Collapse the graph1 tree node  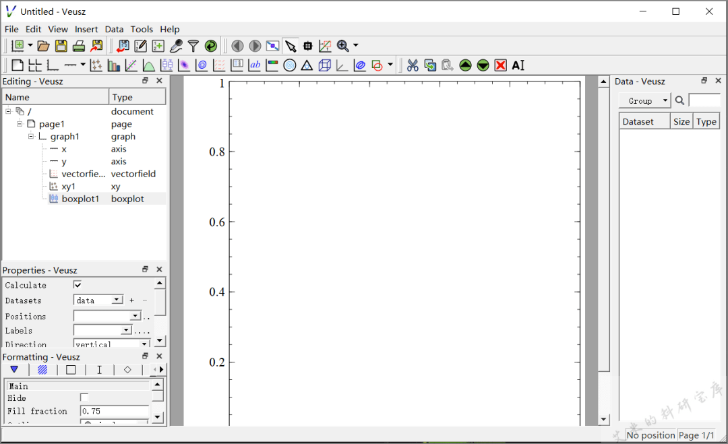point(30,136)
